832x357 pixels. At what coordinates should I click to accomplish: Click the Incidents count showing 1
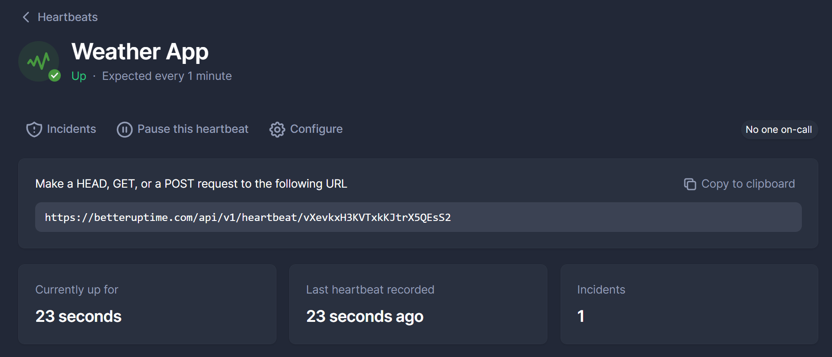pos(581,316)
